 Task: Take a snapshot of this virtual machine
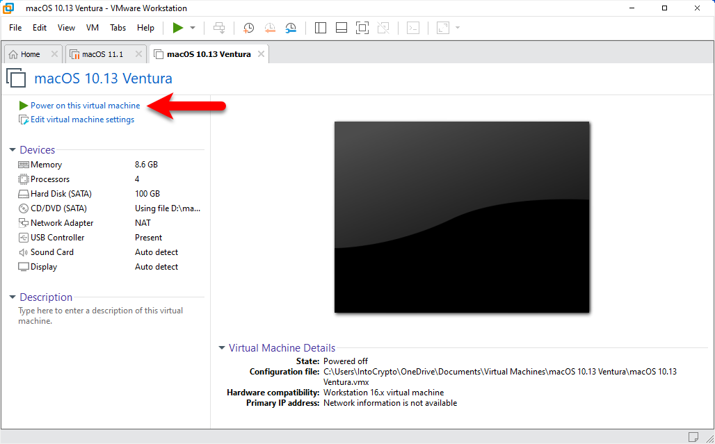point(248,28)
